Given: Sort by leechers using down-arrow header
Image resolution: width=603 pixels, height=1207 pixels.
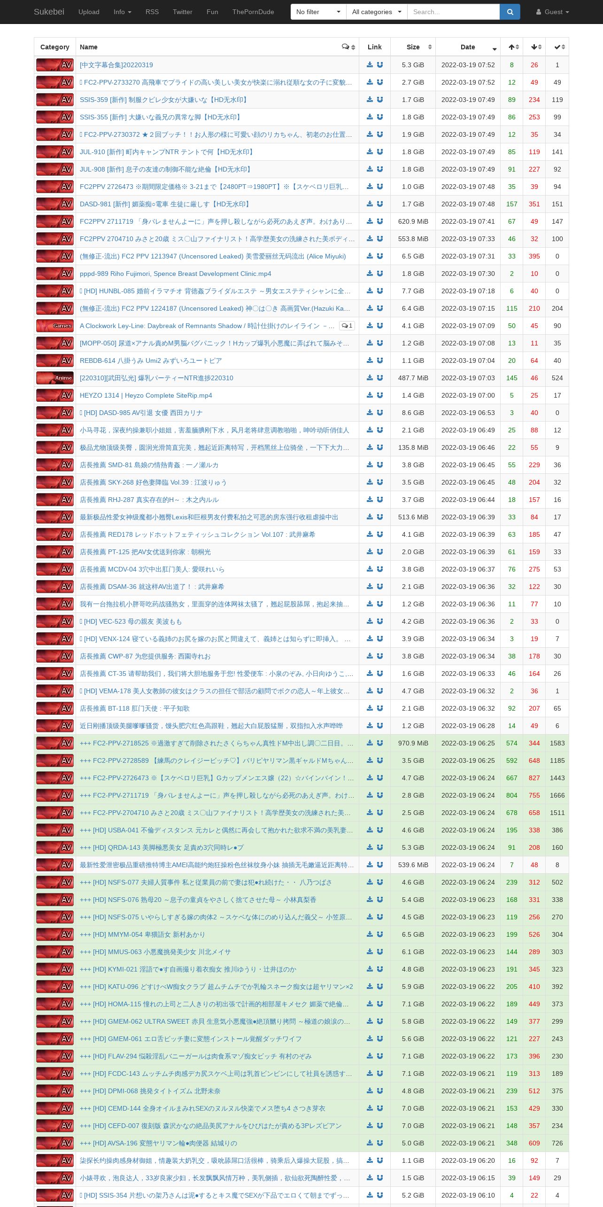Looking at the screenshot, I should point(534,47).
